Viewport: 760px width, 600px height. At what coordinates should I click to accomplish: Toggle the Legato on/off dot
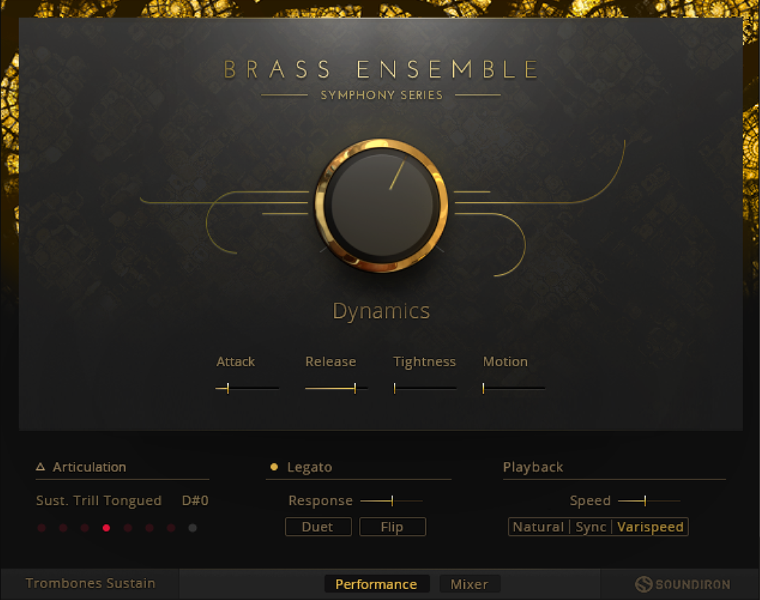[274, 467]
